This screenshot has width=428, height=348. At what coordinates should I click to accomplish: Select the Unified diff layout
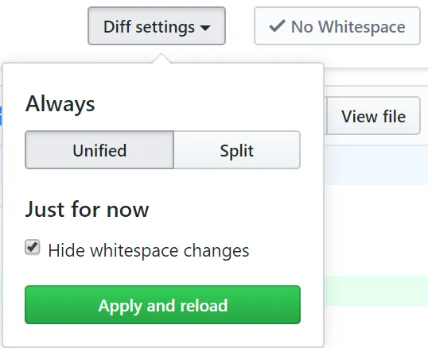(x=99, y=150)
